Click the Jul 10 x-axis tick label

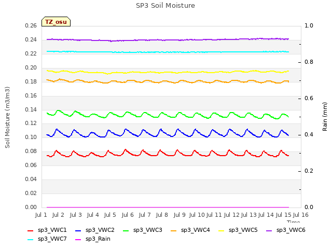coord(197,215)
